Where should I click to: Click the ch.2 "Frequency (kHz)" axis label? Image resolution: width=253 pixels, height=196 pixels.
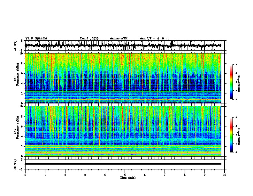click(x=18, y=127)
